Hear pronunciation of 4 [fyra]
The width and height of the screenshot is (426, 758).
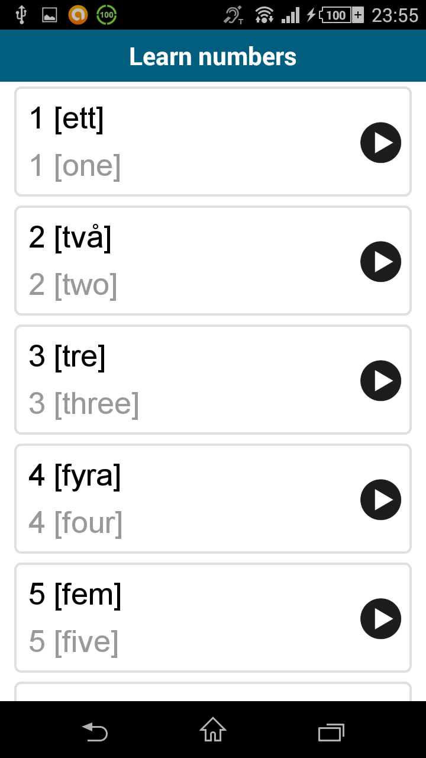click(x=380, y=500)
